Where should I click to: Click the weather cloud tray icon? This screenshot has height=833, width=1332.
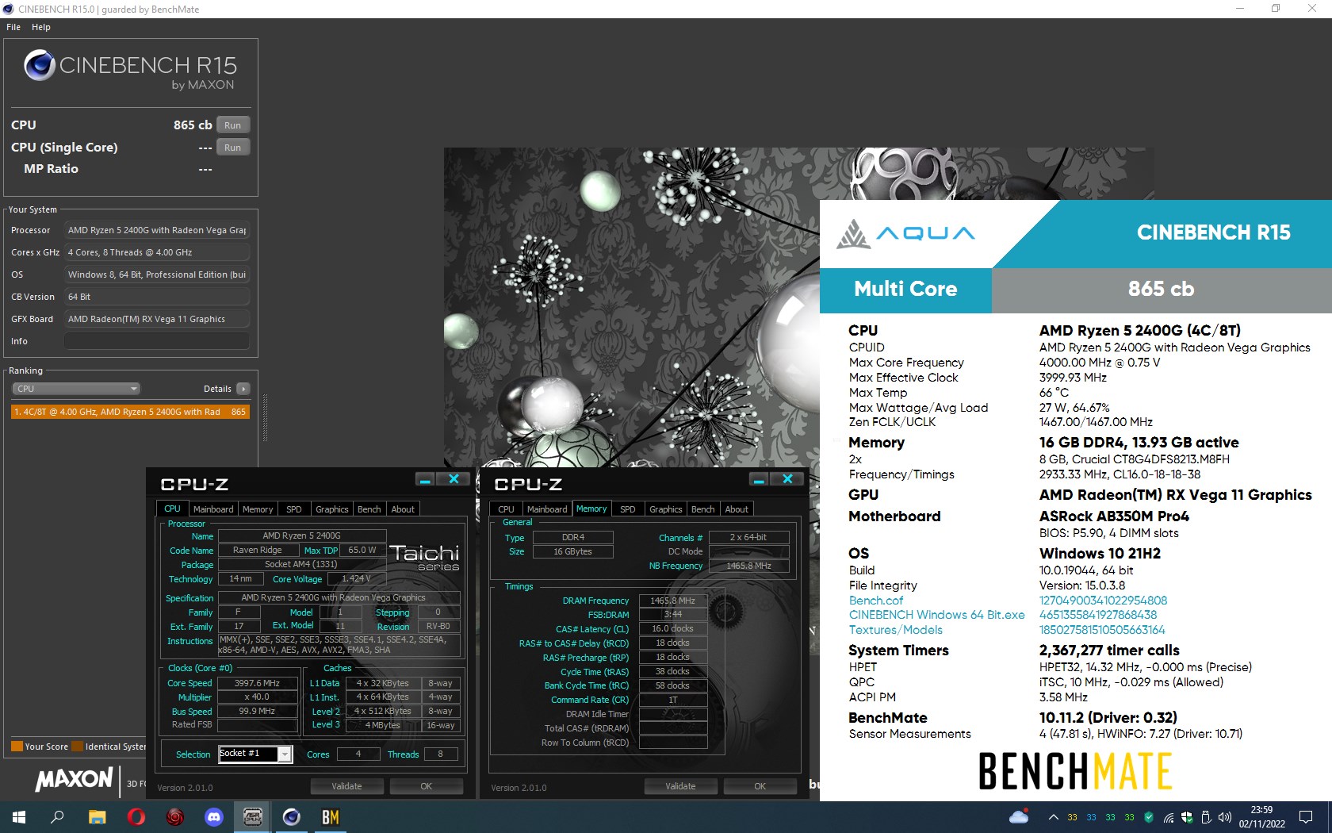point(1019,817)
